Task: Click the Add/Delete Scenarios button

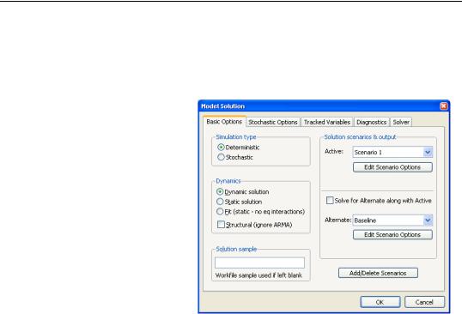Action: (378, 273)
